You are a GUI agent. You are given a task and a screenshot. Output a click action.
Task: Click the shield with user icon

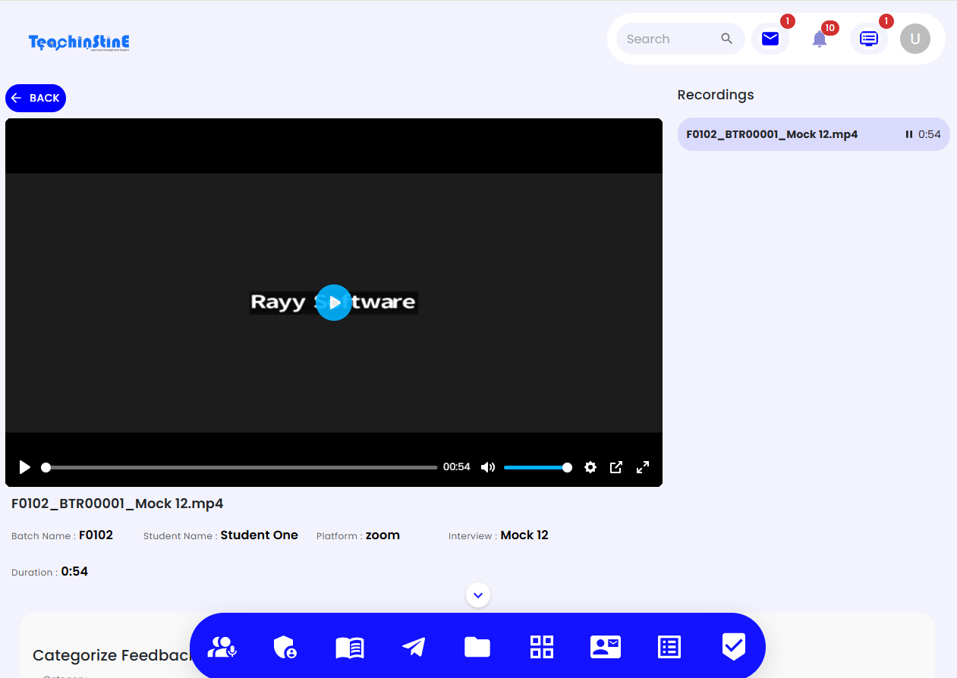tap(285, 647)
